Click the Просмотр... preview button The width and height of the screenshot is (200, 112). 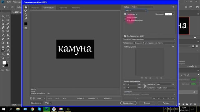(36, 103)
